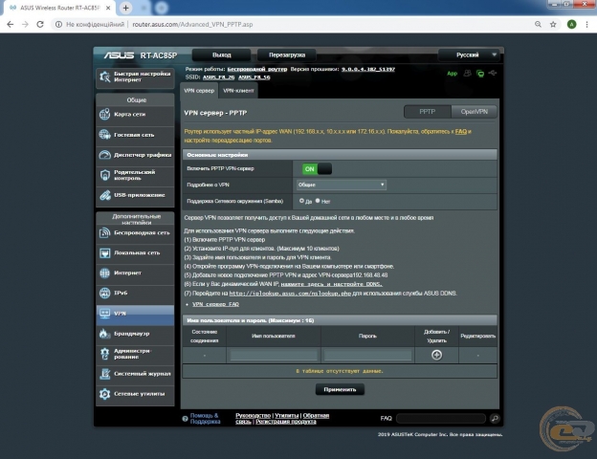The height and width of the screenshot is (459, 597).
Task: Click the IPv6 icon
Action: [104, 293]
